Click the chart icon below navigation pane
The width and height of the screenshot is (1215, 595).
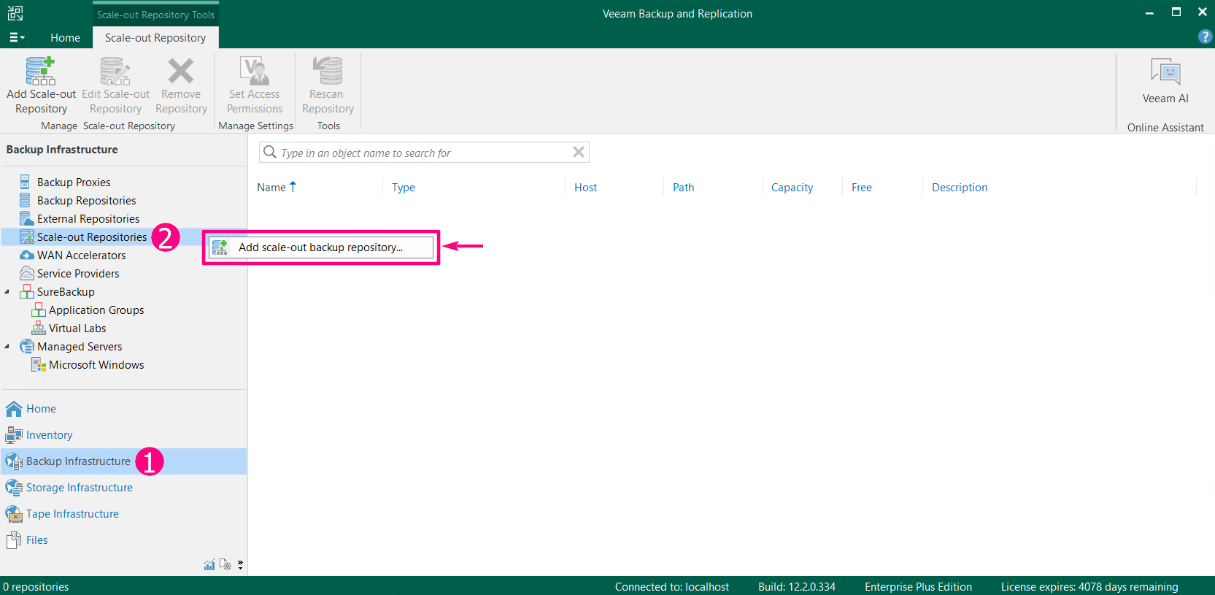click(209, 564)
